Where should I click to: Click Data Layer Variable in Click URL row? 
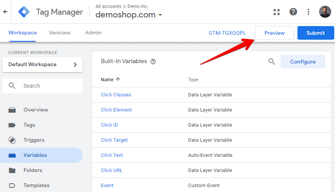tap(210, 170)
